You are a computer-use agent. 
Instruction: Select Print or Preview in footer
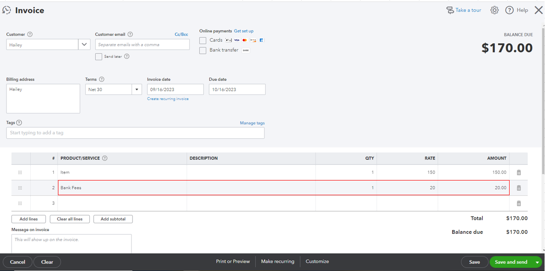[x=233, y=262]
